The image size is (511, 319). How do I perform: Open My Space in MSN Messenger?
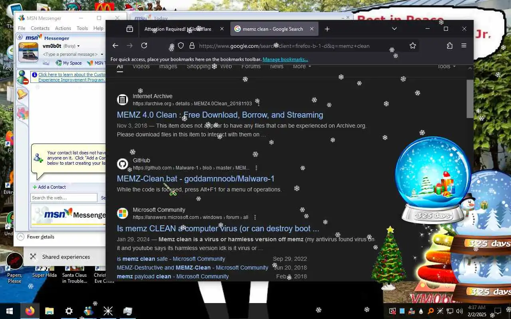pyautogui.click(x=69, y=63)
